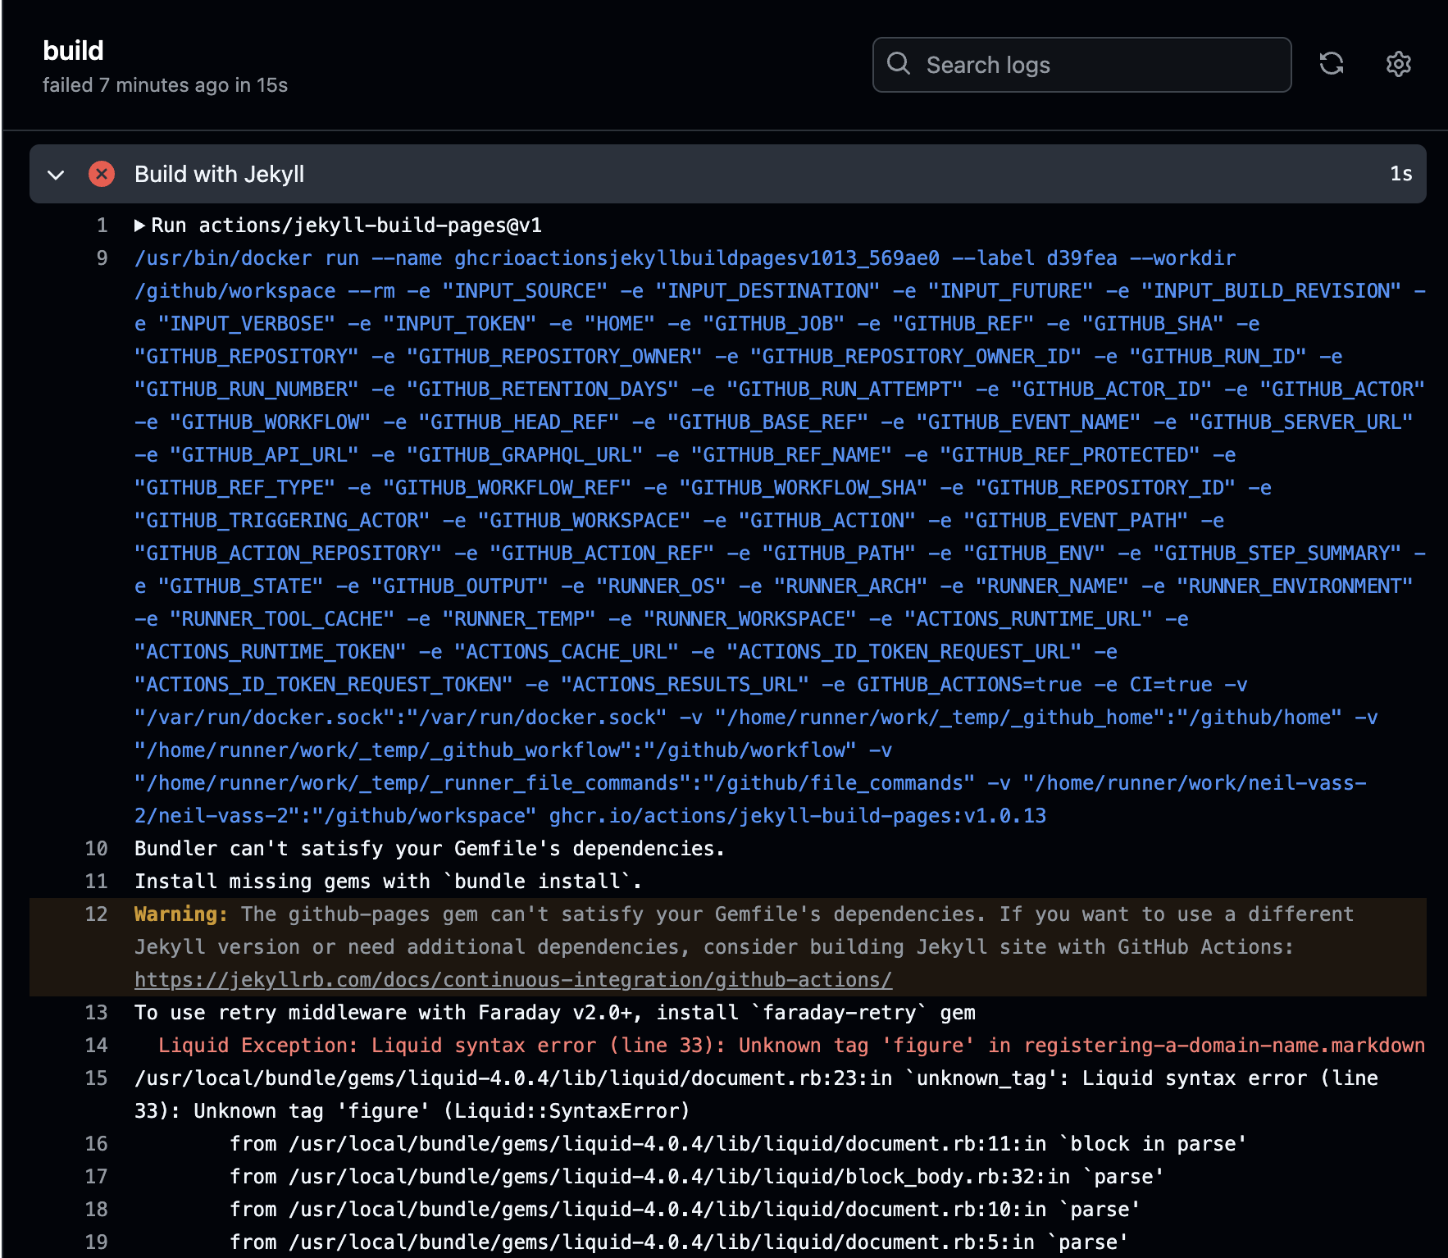Select log line number 14

coord(97,1046)
